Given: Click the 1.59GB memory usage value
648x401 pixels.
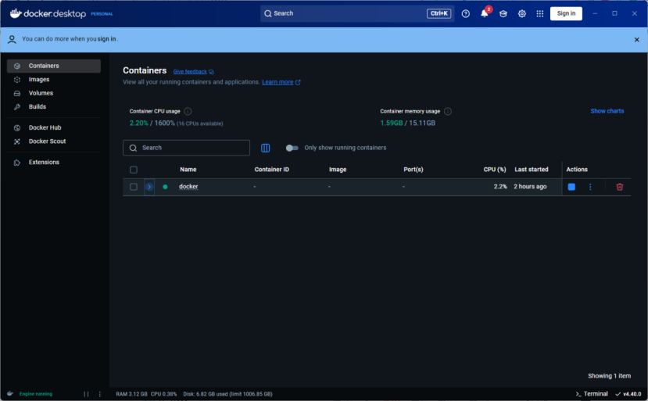Looking at the screenshot, I should tap(391, 124).
